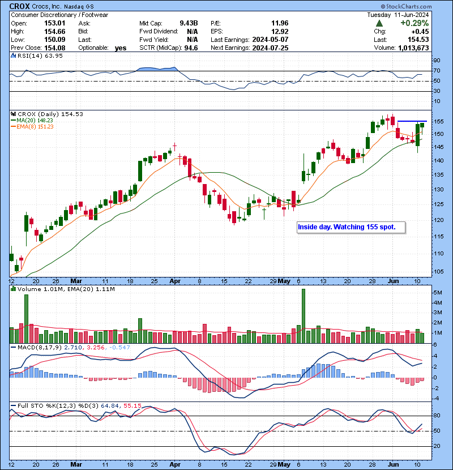
Task: Click the Optionable value 'yes'
Action: [x=121, y=48]
